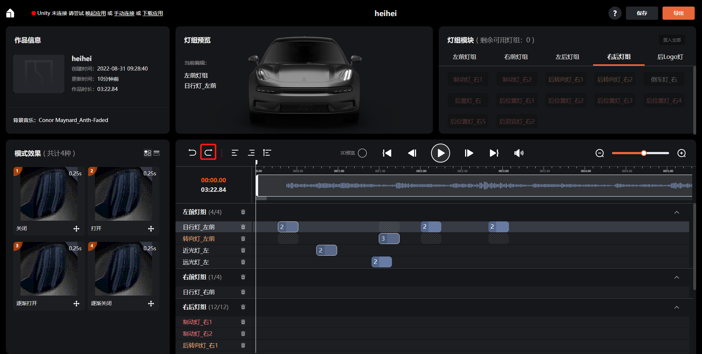Click the timeline horizontal scrollbar
The image size is (702, 354).
[261, 198]
